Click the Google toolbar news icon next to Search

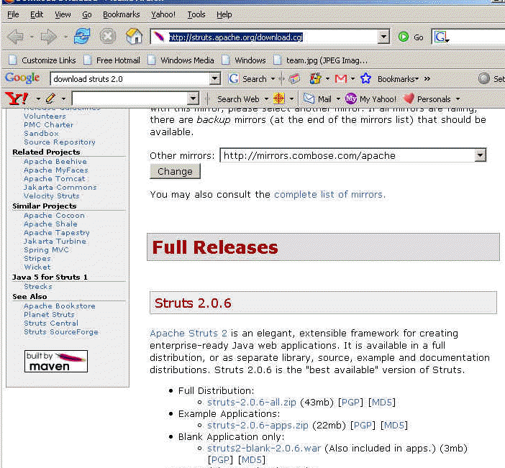(x=294, y=78)
